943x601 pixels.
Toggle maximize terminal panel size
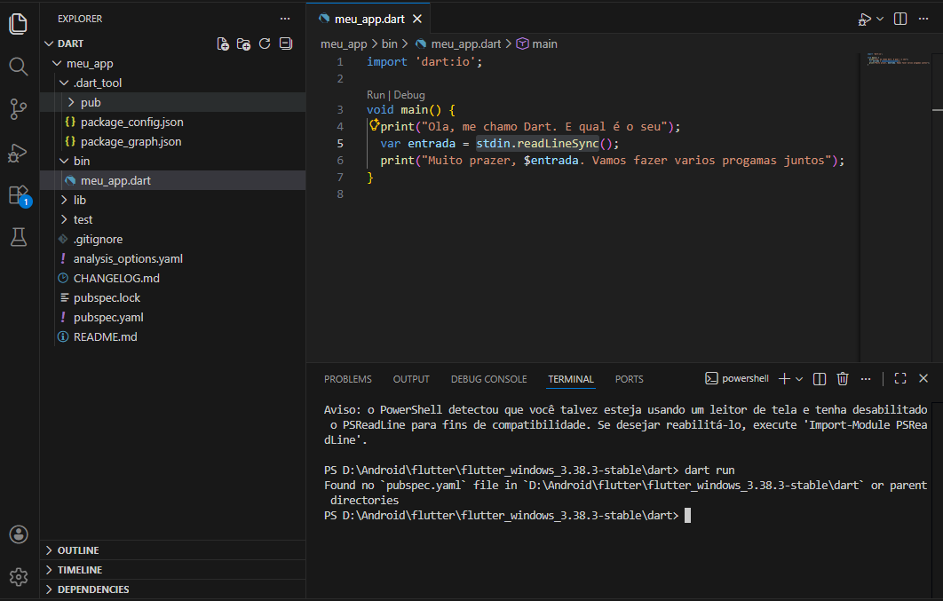point(899,379)
